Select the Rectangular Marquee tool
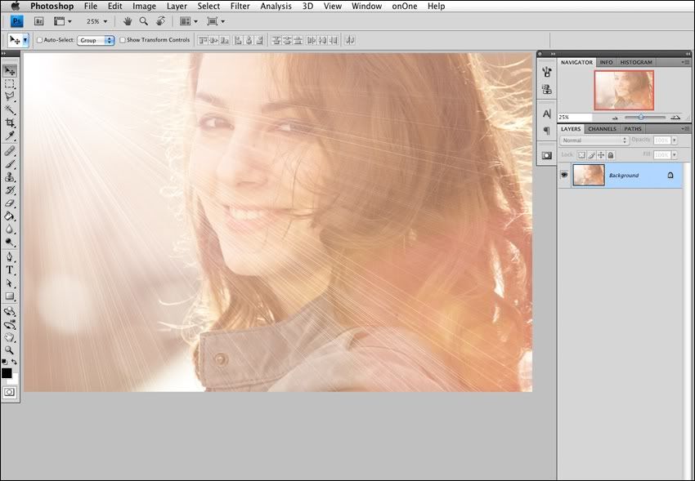The width and height of the screenshot is (695, 481). pos(10,83)
